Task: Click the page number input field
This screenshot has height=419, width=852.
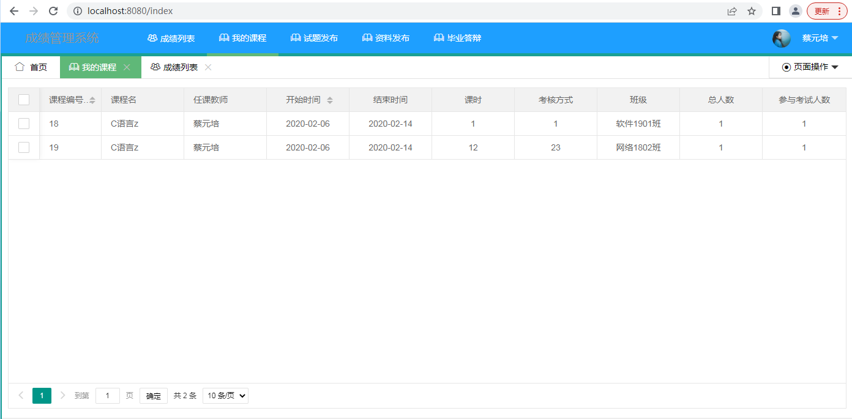Action: 108,396
